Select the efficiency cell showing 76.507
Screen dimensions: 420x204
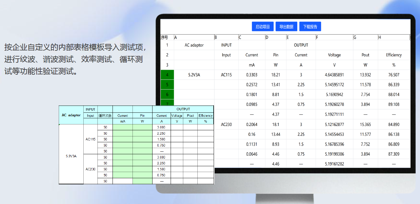pyautogui.click(x=394, y=75)
